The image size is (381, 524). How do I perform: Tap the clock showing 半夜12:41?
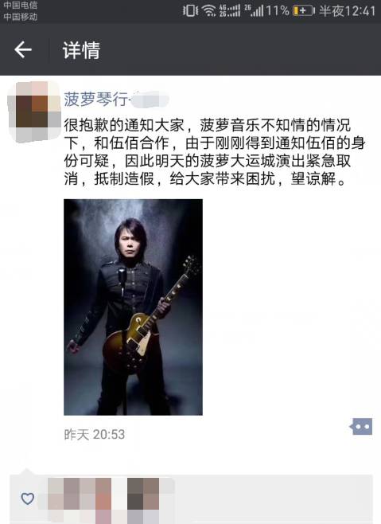(348, 11)
